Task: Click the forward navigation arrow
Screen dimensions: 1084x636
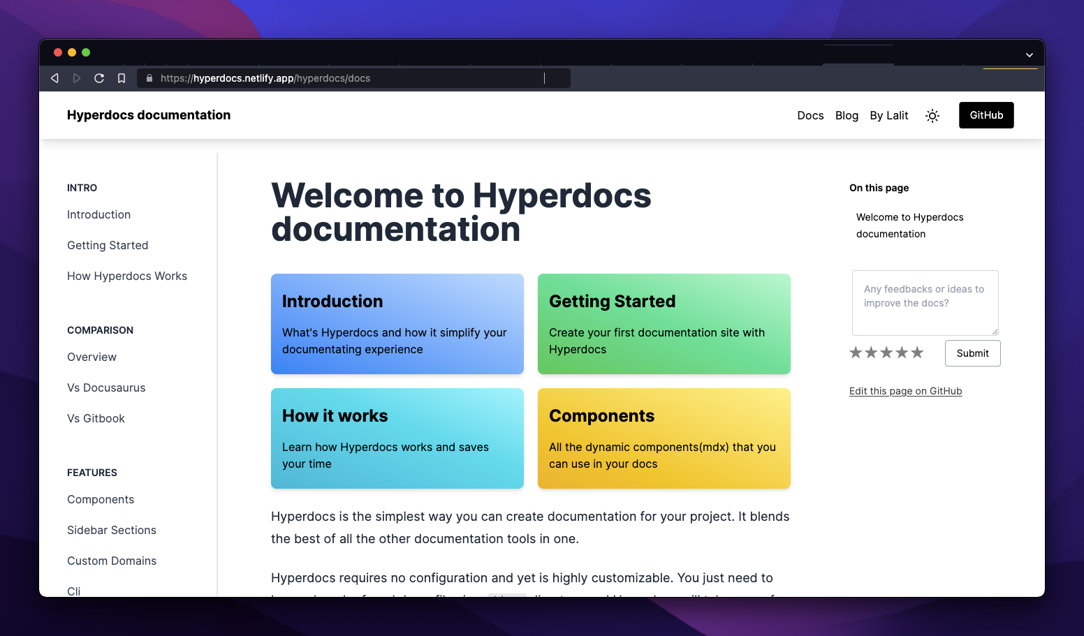Action: [77, 78]
